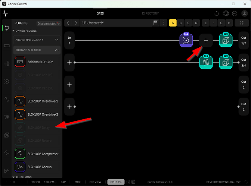251x186 pixels.
Task: Select the compressor category icon in sidebar
Action: click(x=7, y=153)
